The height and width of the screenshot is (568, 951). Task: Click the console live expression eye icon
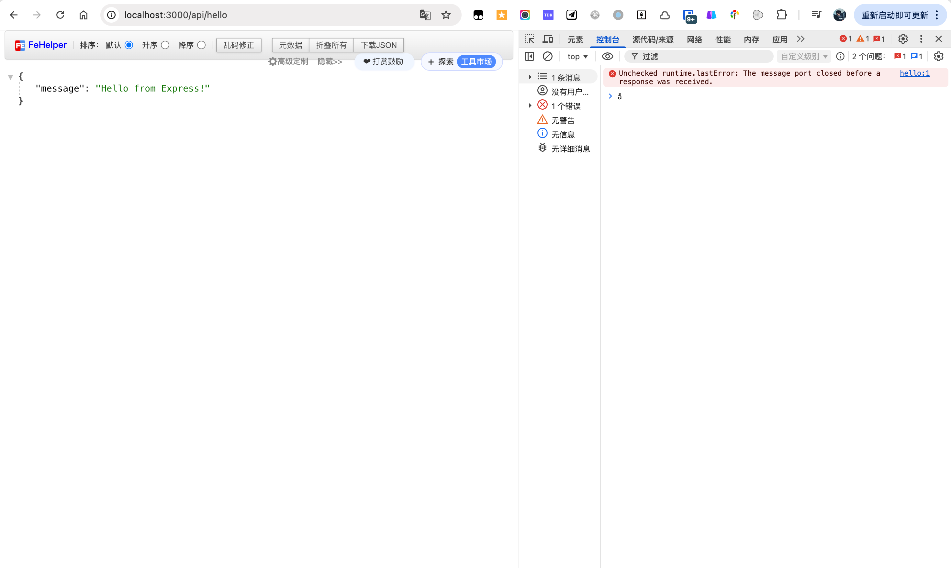point(608,56)
